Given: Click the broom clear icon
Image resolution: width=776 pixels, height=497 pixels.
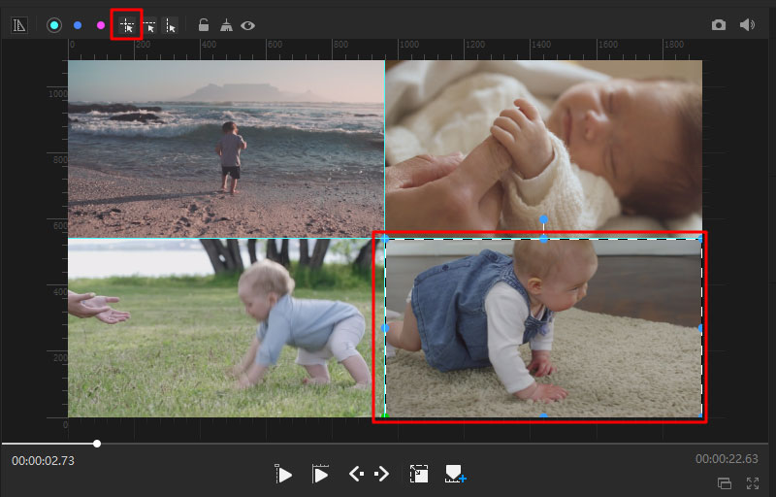Looking at the screenshot, I should [x=226, y=25].
